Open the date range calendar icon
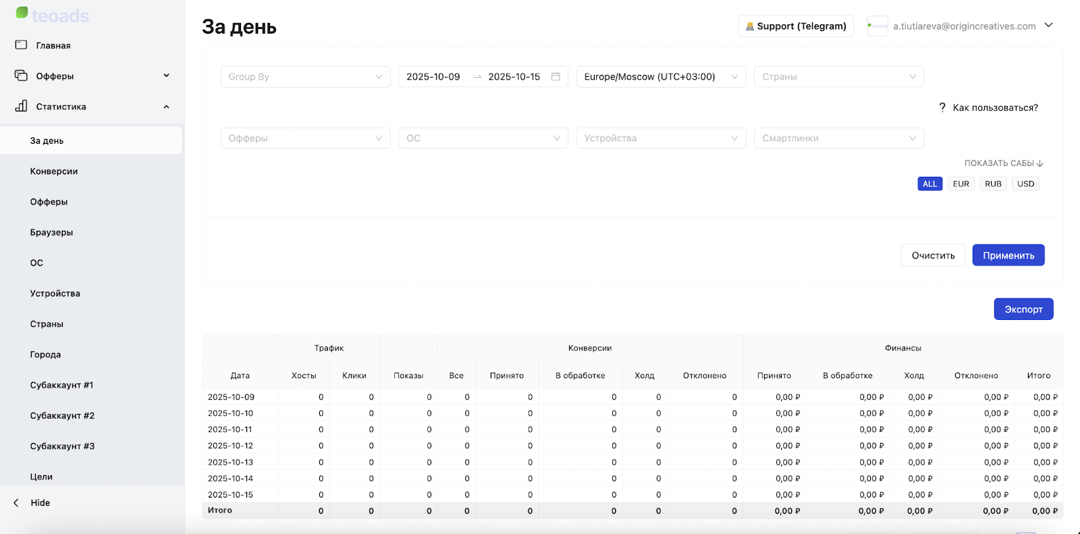Viewport: 1080px width, 534px height. click(556, 77)
